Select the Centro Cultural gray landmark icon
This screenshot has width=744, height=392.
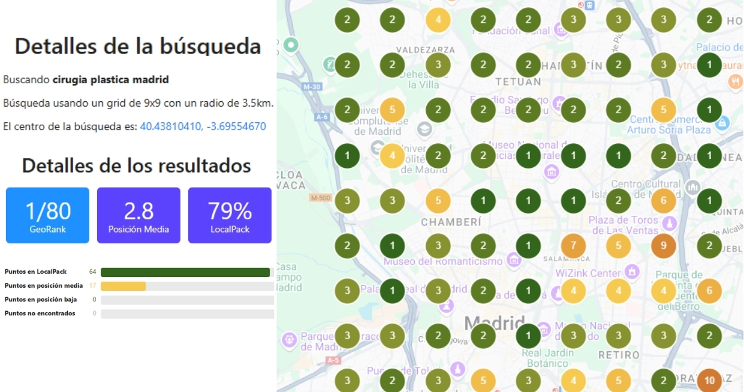[x=692, y=186]
